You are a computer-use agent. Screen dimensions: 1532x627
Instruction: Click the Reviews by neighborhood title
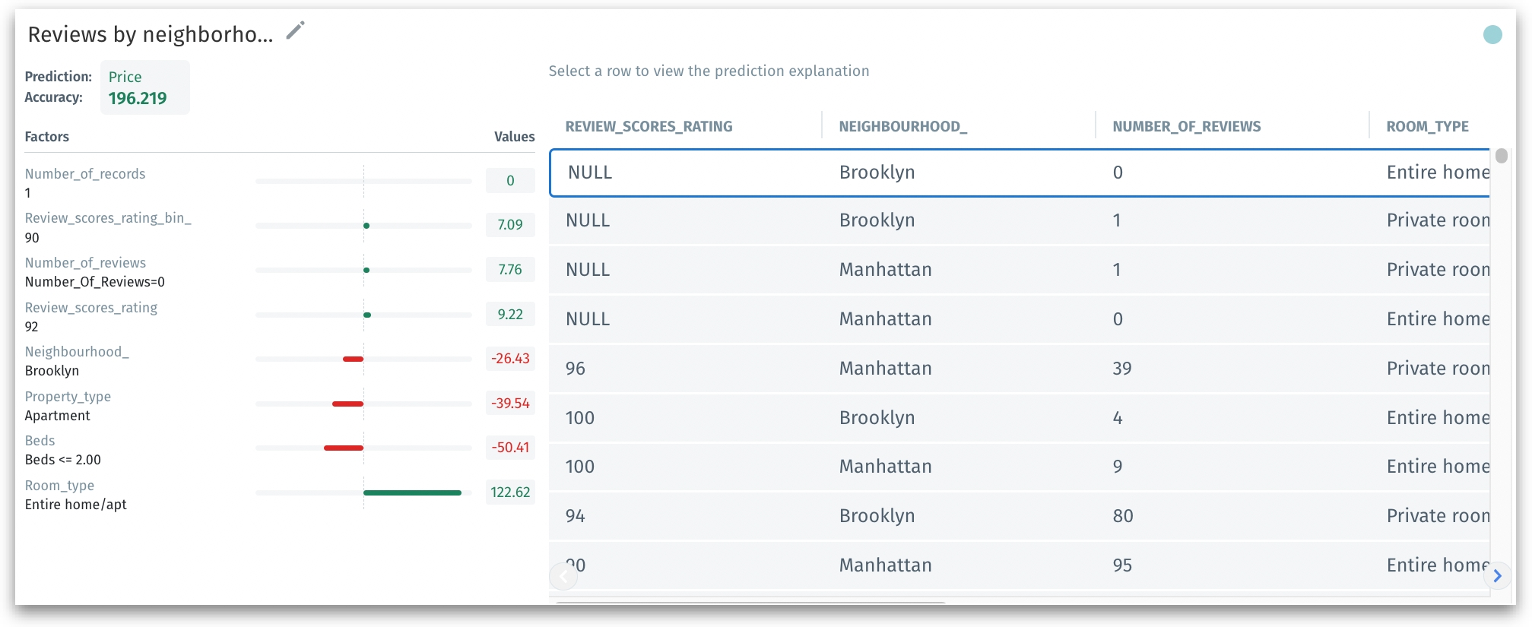tap(151, 34)
